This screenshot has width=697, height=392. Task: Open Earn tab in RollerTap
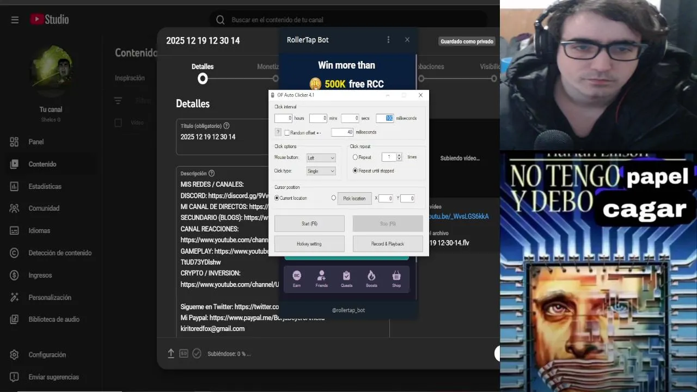coord(297,279)
